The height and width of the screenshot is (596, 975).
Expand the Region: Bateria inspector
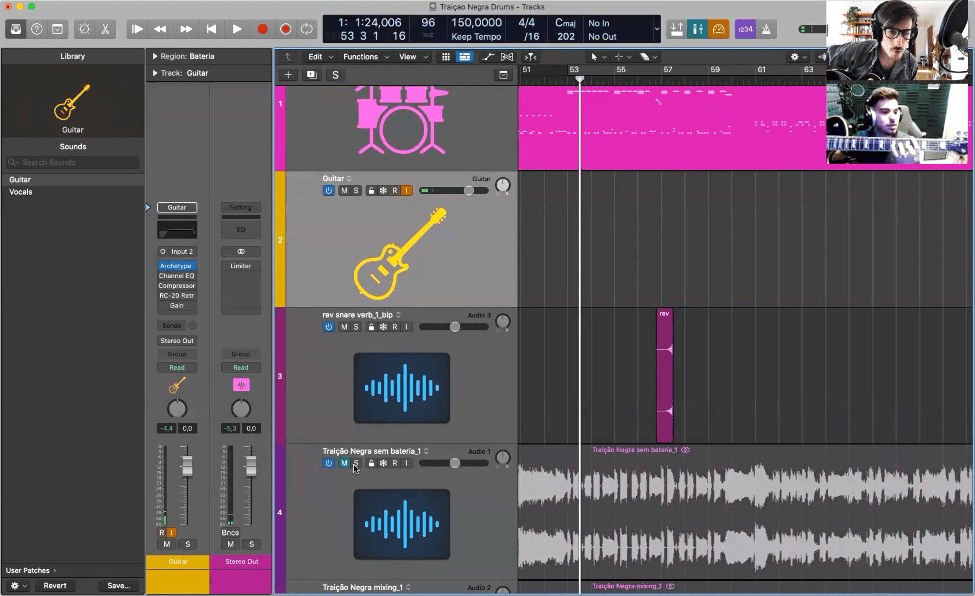[155, 57]
